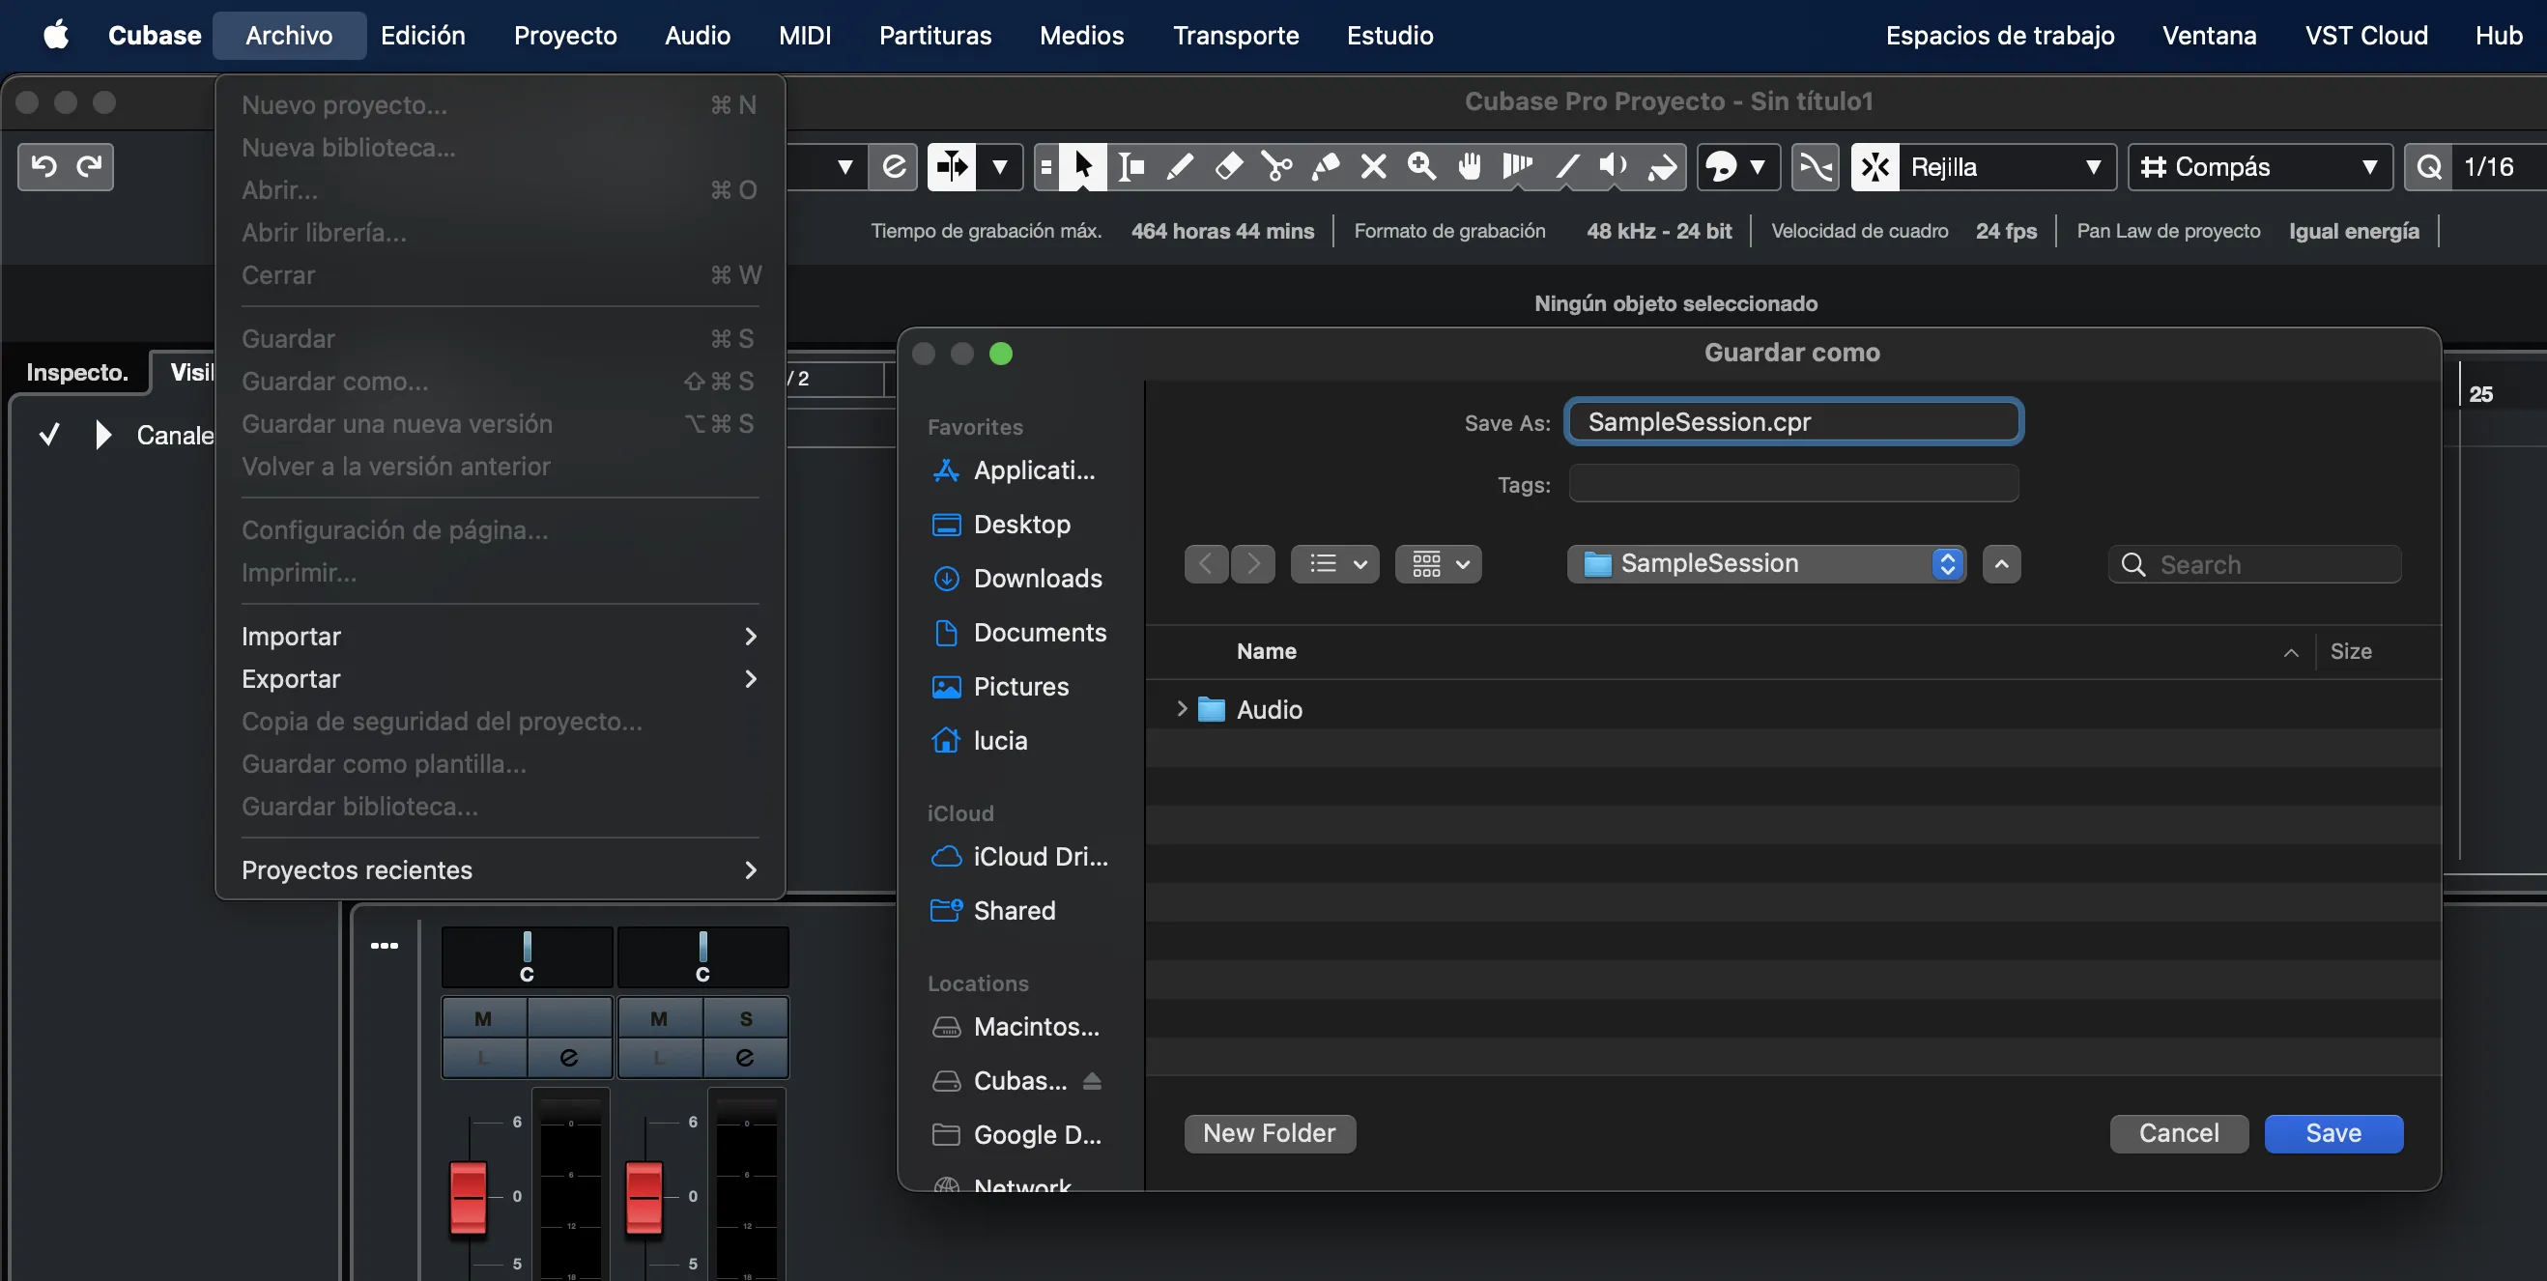Open iCloud Drive in sidebar
The height and width of the screenshot is (1281, 2547).
pos(1020,856)
